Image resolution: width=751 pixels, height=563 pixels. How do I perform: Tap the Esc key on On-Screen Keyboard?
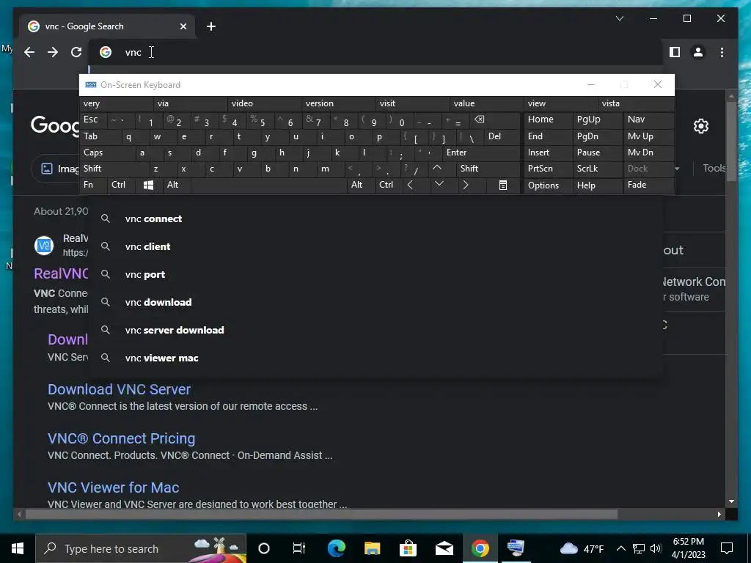[x=93, y=119]
